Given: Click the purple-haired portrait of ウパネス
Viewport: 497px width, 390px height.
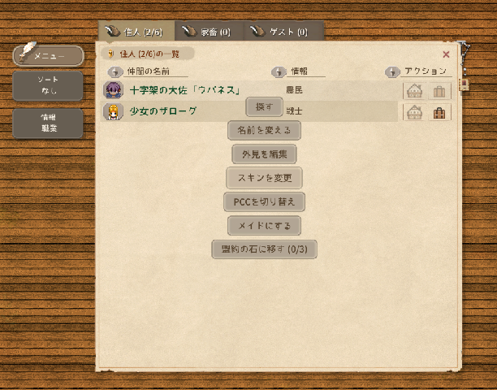Looking at the screenshot, I should click(x=113, y=90).
